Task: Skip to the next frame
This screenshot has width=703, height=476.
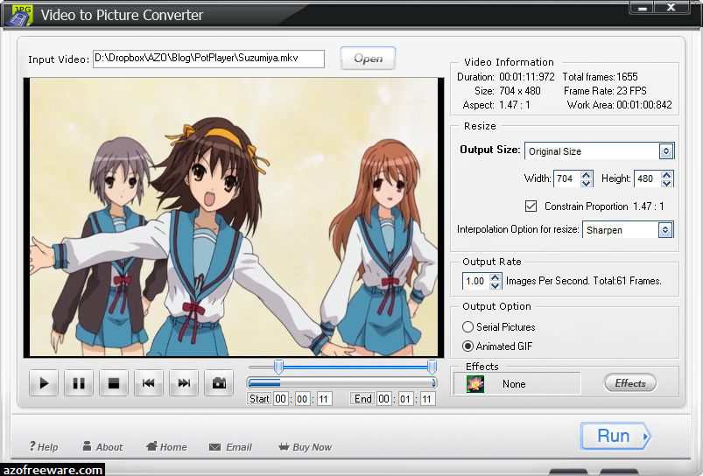Action: point(183,383)
